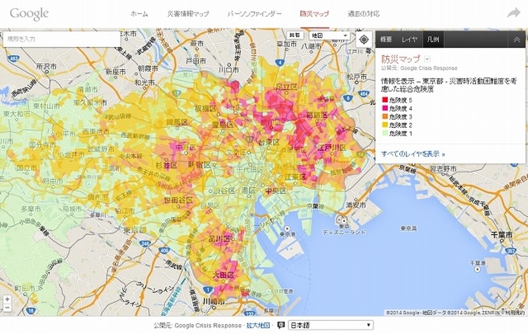Expand the 防災マップ title dropdown arrow
Image resolution: width=528 pixels, height=334 pixels.
(x=428, y=59)
